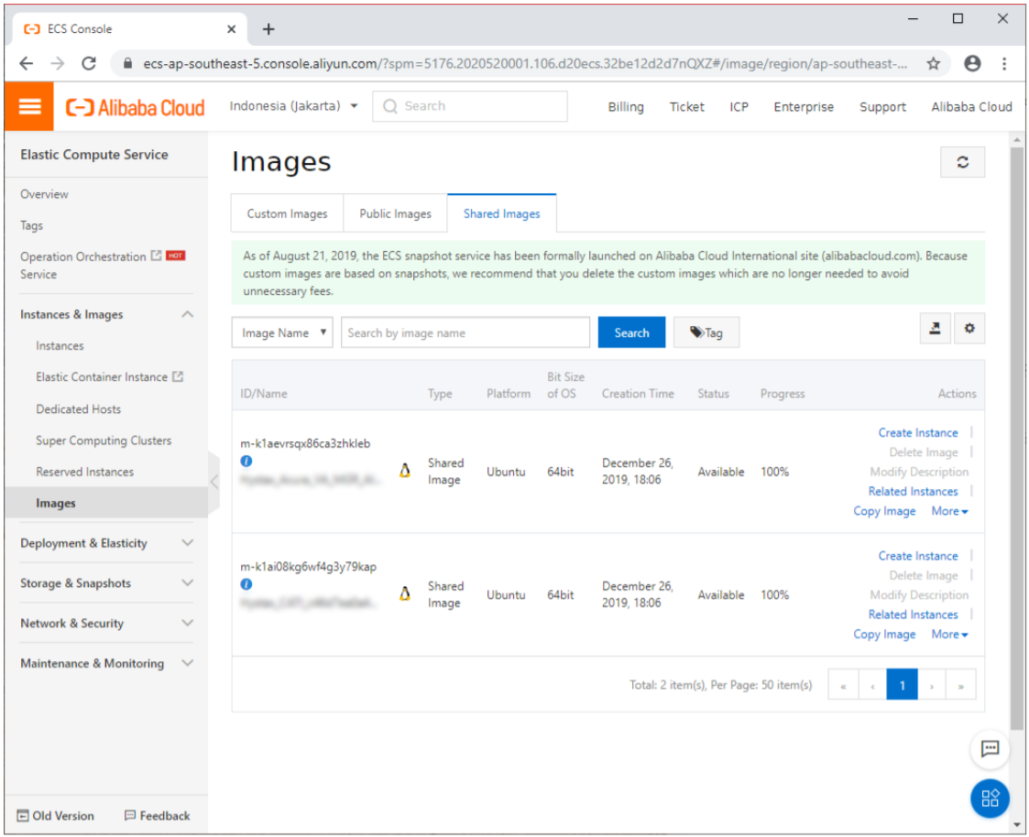Switch to the Custom Images tab
The height and width of the screenshot is (837, 1029).
(x=287, y=213)
